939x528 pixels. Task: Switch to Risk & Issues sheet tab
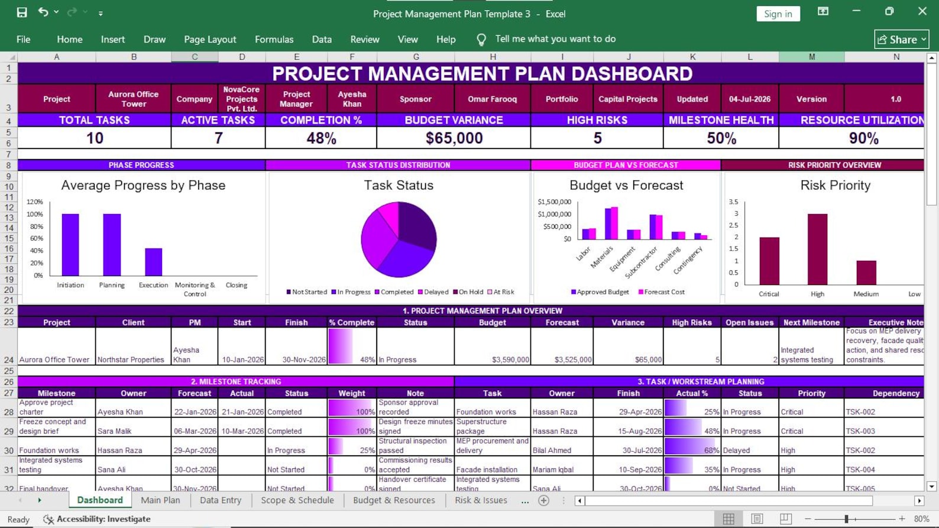tap(481, 500)
